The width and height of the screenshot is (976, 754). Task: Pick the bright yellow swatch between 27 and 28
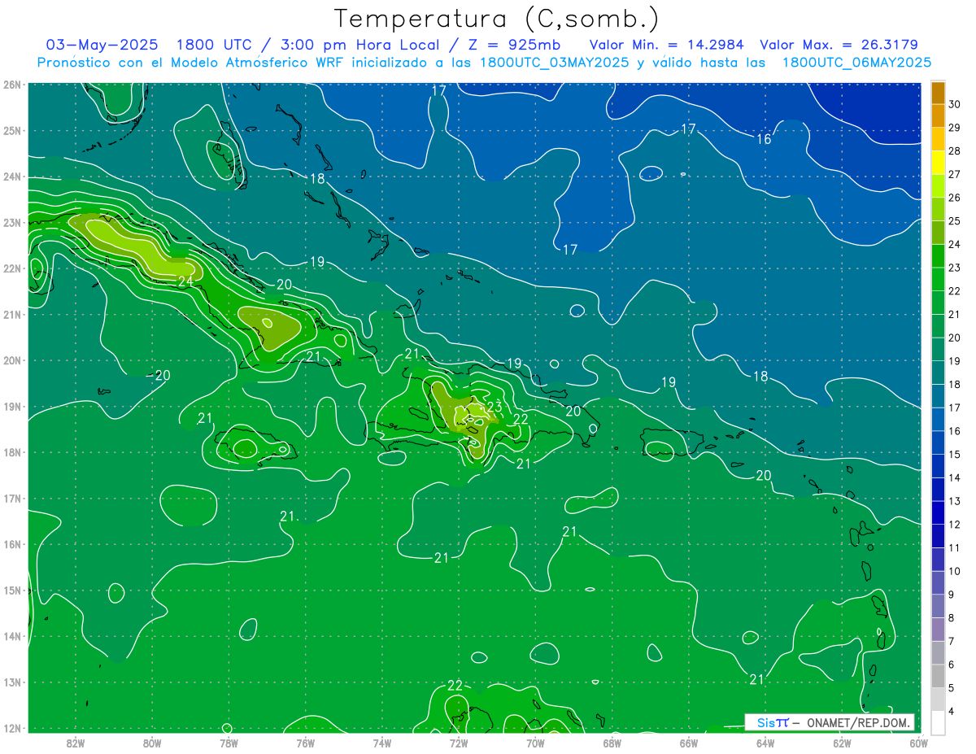pyautogui.click(x=938, y=163)
